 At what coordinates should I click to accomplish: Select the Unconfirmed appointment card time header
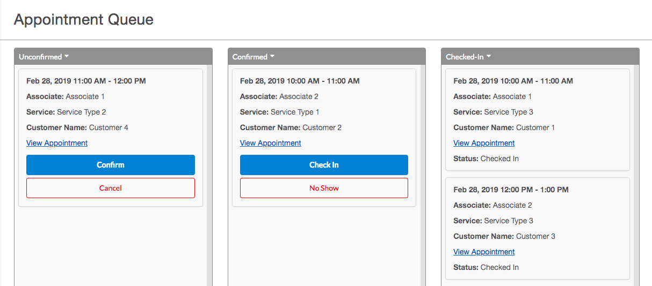(86, 81)
